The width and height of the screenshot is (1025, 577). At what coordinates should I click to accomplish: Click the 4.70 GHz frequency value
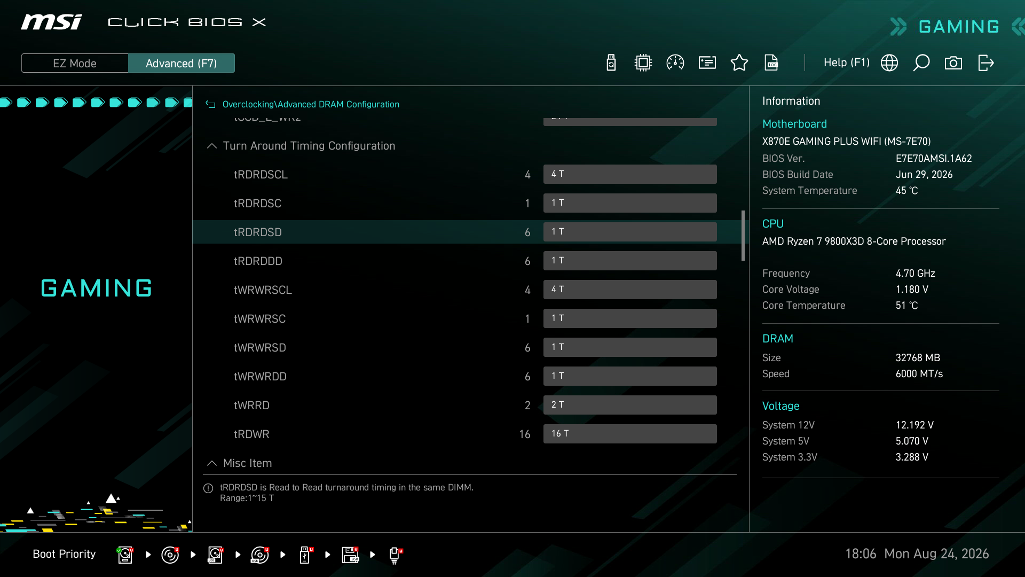coord(915,274)
